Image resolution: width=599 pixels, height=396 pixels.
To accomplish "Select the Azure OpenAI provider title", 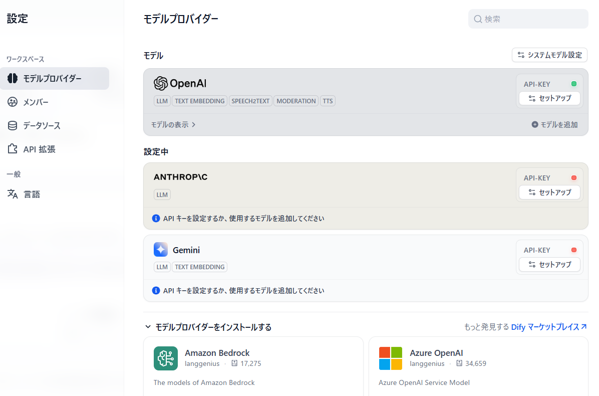I will tap(436, 353).
